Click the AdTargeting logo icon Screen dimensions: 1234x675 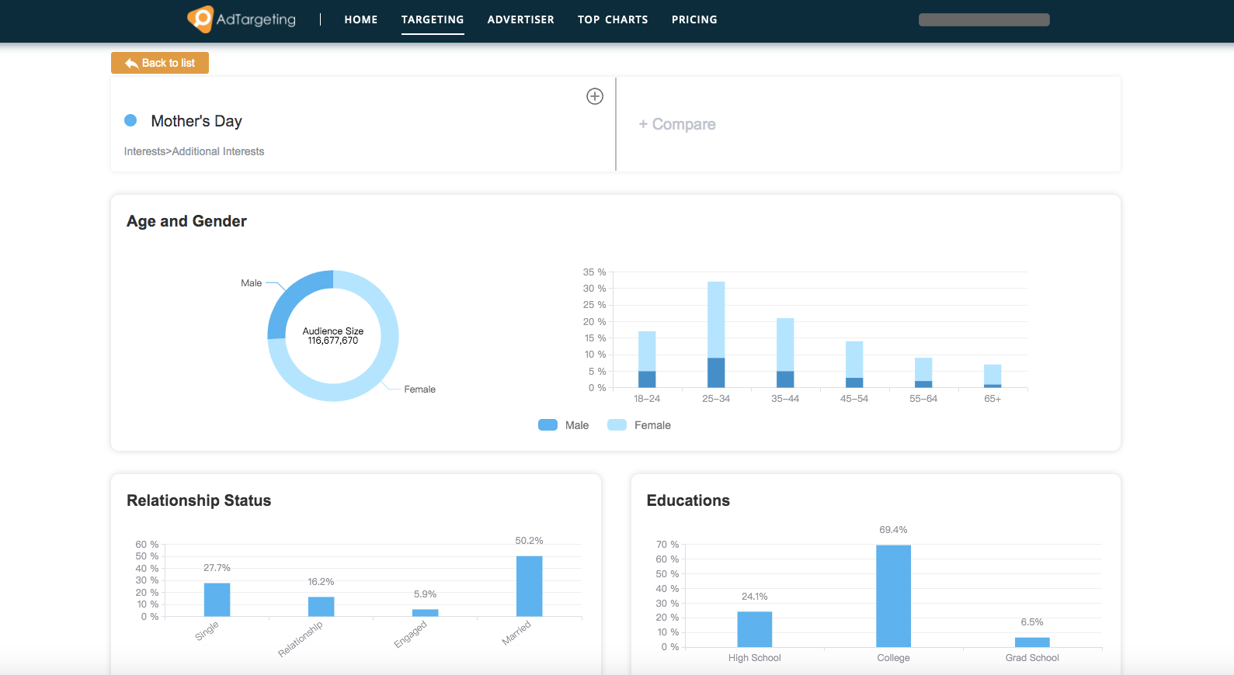[200, 19]
